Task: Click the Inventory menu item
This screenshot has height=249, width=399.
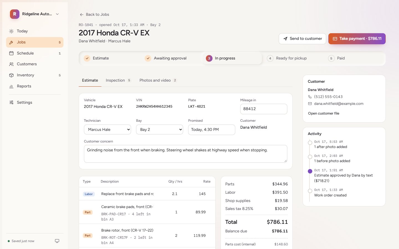Action: pos(35,75)
